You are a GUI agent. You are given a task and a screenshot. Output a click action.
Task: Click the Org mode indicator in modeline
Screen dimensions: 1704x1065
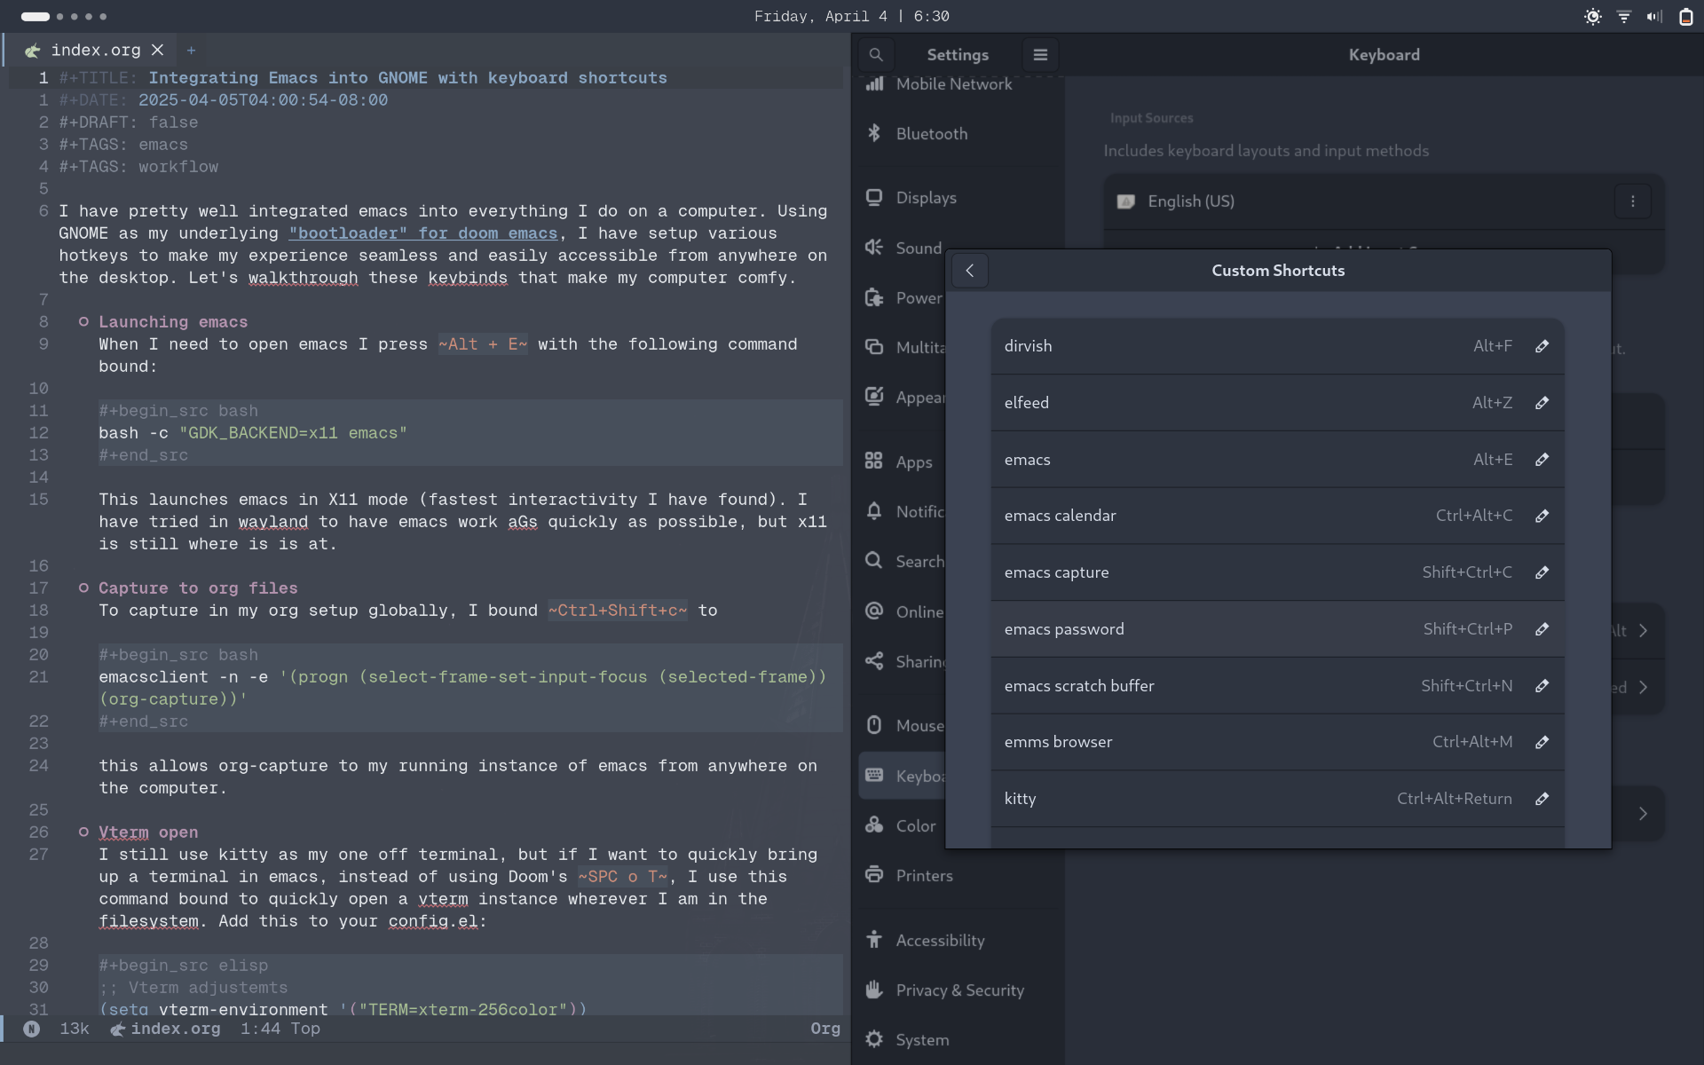824,1029
